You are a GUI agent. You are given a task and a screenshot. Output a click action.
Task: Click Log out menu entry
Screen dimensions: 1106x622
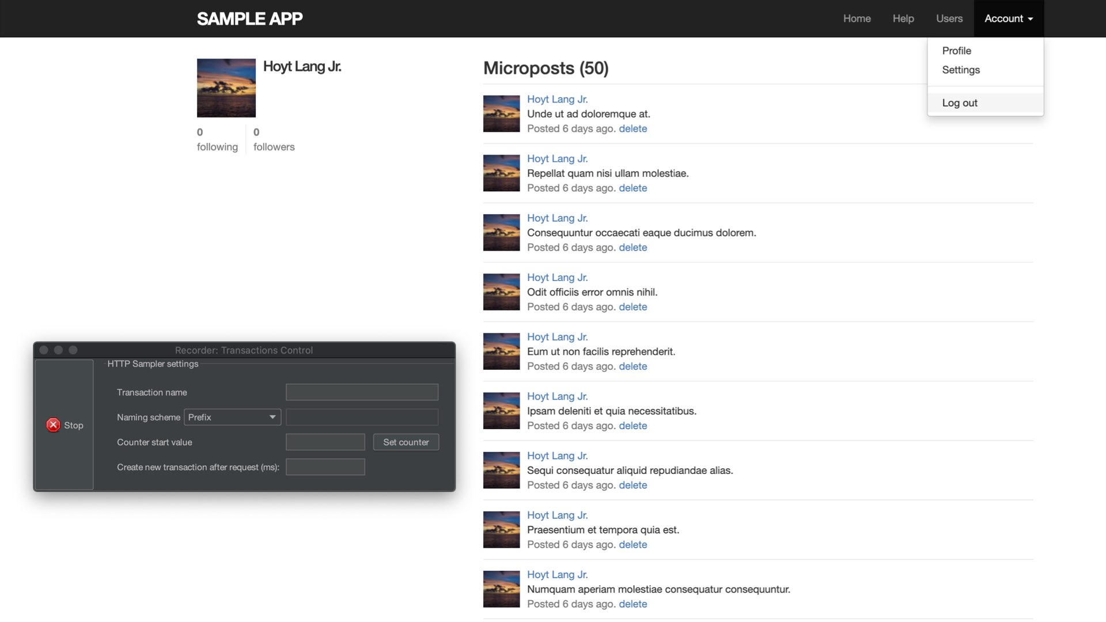[959, 103]
